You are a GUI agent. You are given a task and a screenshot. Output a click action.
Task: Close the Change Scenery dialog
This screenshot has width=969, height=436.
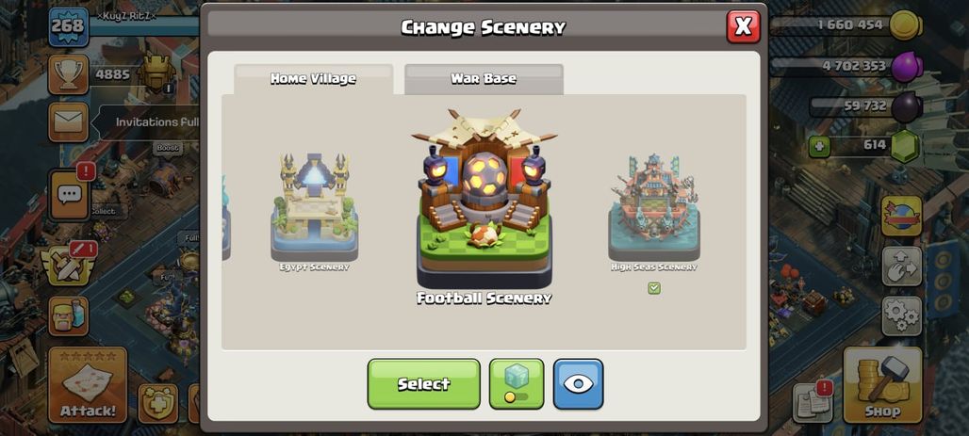[743, 26]
